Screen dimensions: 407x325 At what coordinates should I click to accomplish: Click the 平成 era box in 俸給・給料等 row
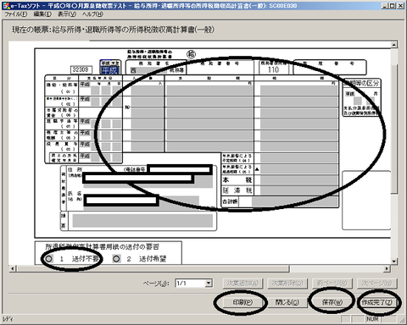85,85
